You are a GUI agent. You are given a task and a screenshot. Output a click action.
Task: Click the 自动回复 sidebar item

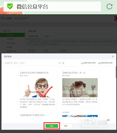point(10,39)
